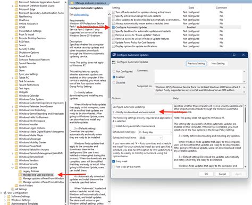
Task: Open the Configure automatic updating dropdown
Action: 142,112
